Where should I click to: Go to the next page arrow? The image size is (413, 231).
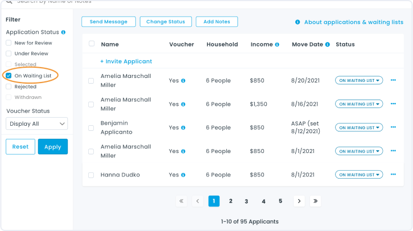(299, 201)
